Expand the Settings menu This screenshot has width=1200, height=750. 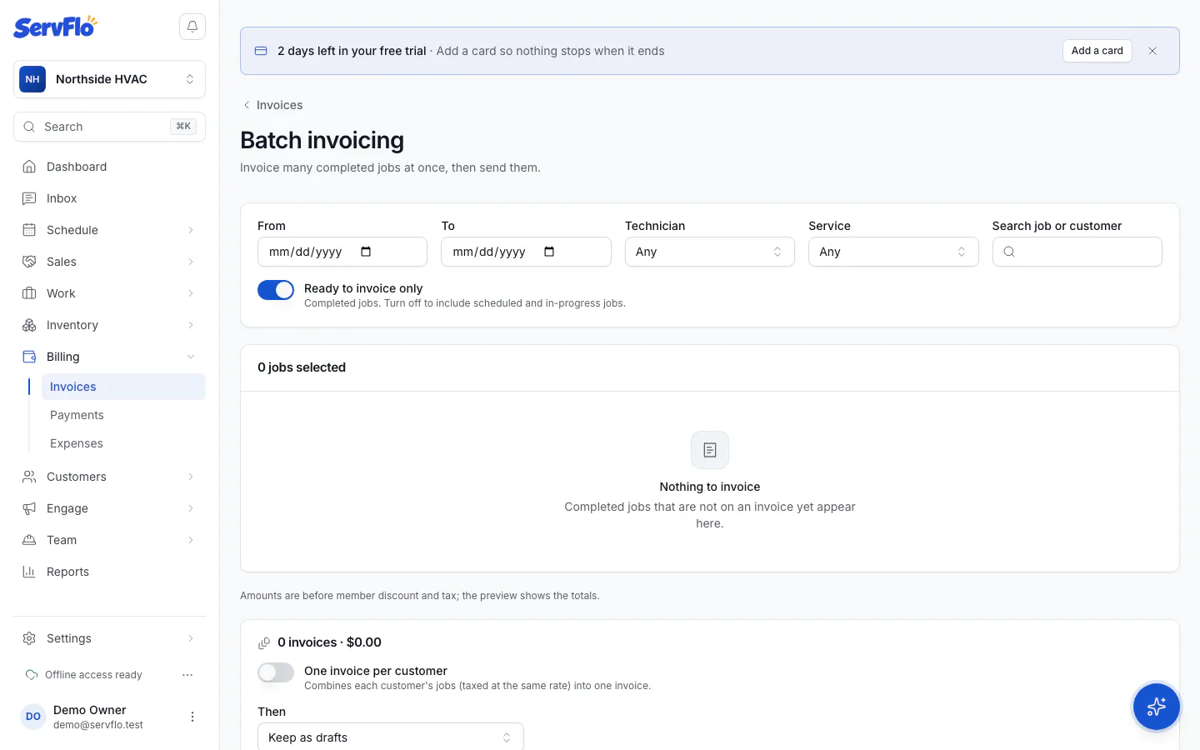coord(109,638)
